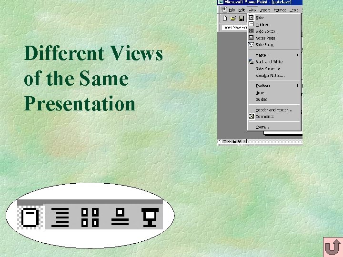Toggle Black and White in the View menu
The height and width of the screenshot is (257, 343).
point(274,62)
